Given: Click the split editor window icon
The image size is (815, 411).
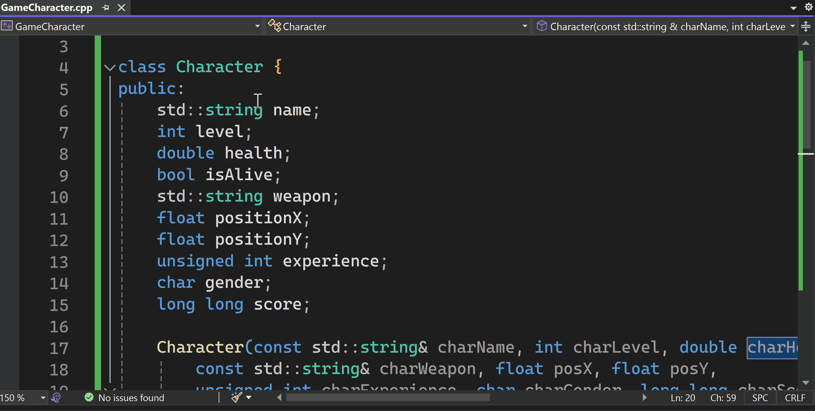Looking at the screenshot, I should [806, 26].
